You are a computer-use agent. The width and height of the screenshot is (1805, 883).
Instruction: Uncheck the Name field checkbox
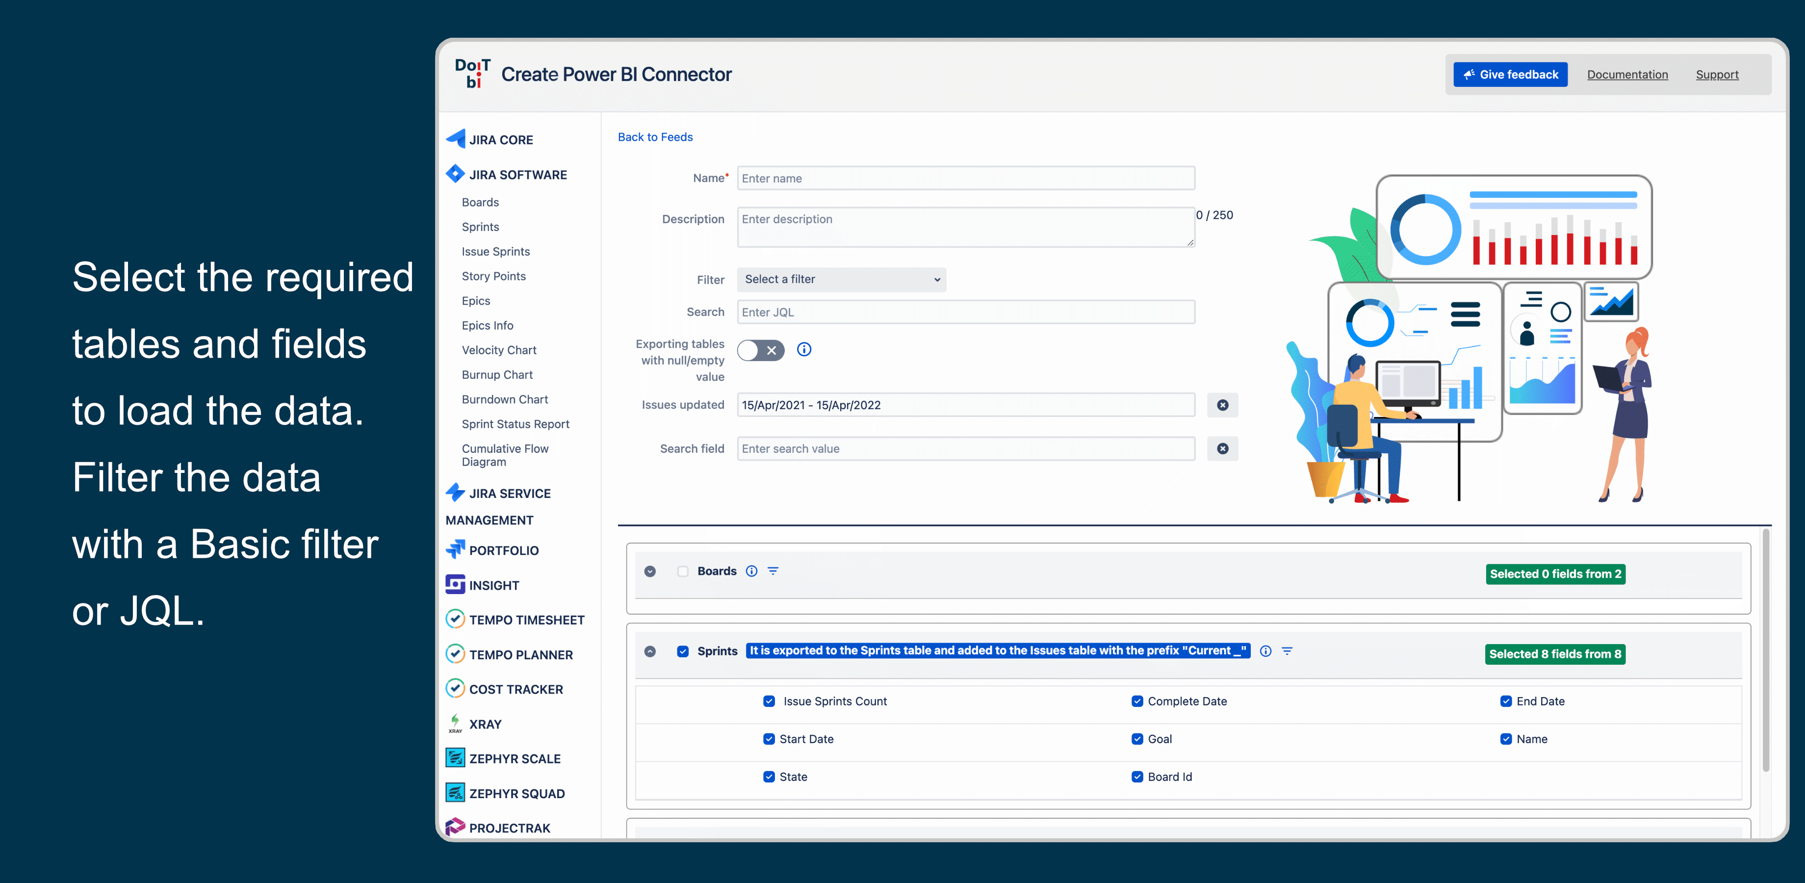(x=1506, y=739)
